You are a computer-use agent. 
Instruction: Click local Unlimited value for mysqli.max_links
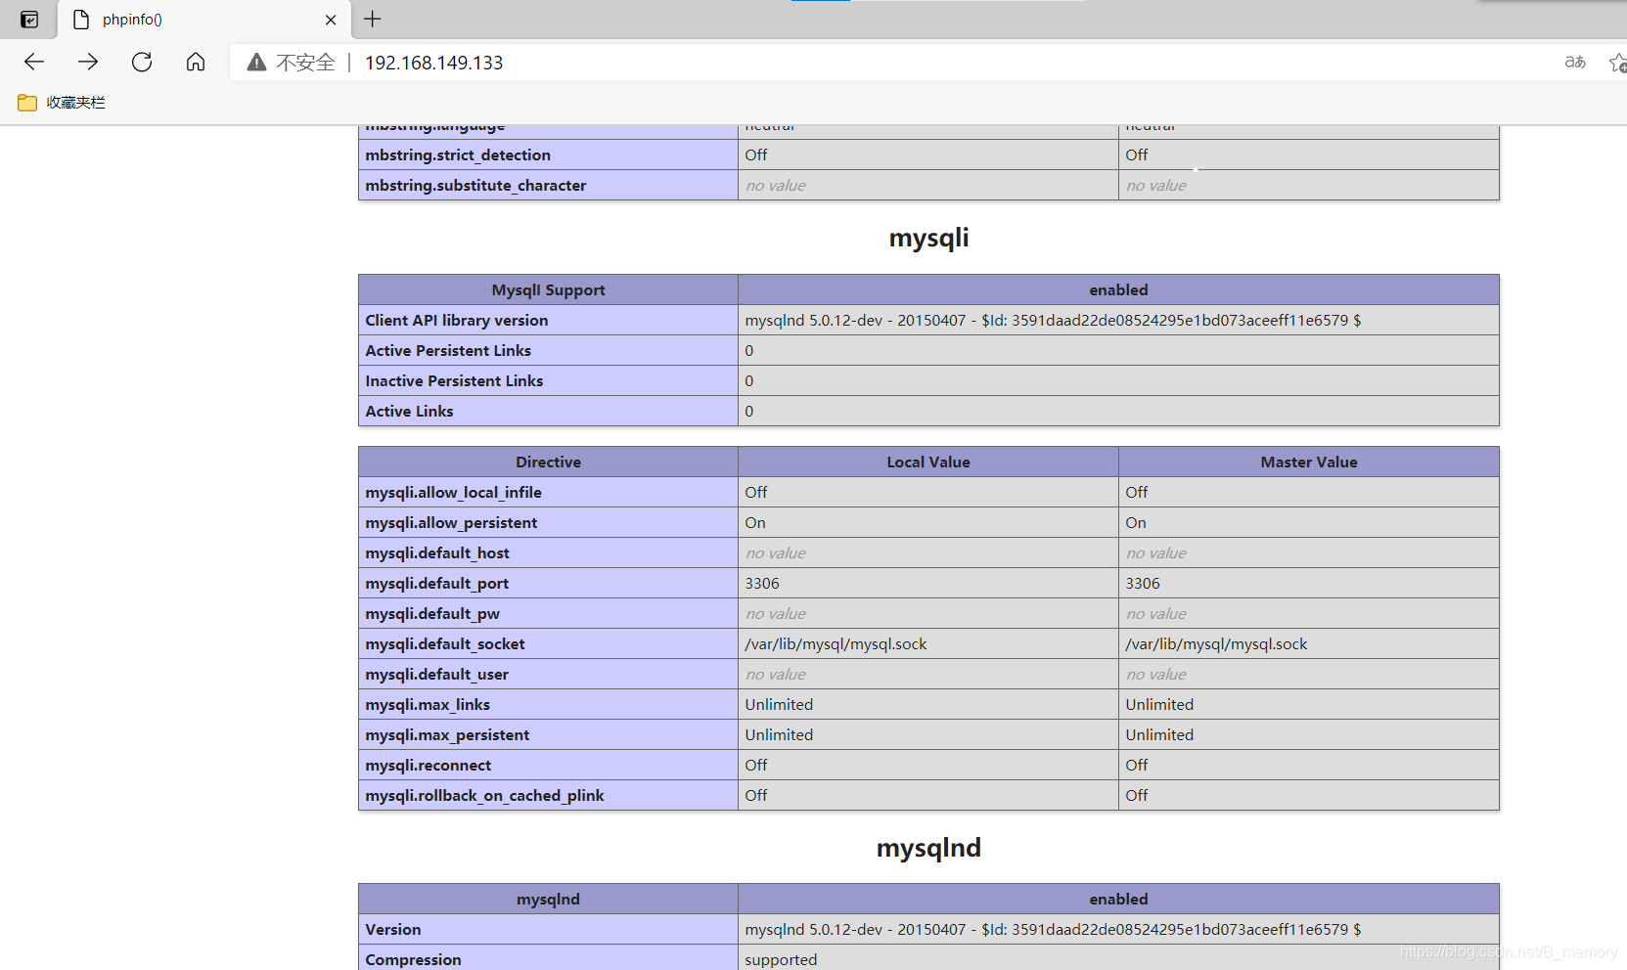point(779,705)
